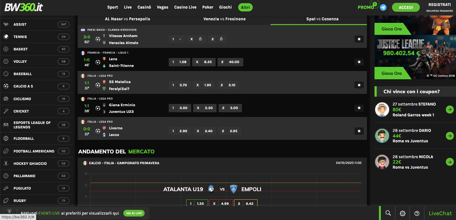Screen dimensions: 456x220
Task: Open Nicola's coupon arrow button
Action: coord(450,162)
